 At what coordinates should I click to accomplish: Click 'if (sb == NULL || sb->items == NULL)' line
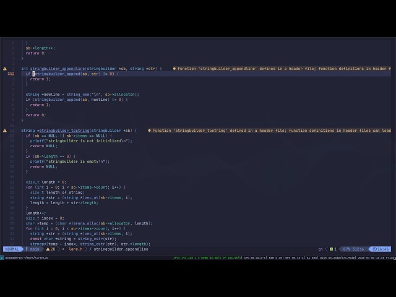pyautogui.click(x=69, y=136)
